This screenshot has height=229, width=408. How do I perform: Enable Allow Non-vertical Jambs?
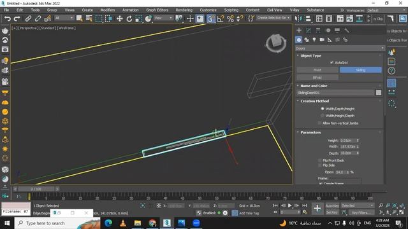[x=319, y=123]
